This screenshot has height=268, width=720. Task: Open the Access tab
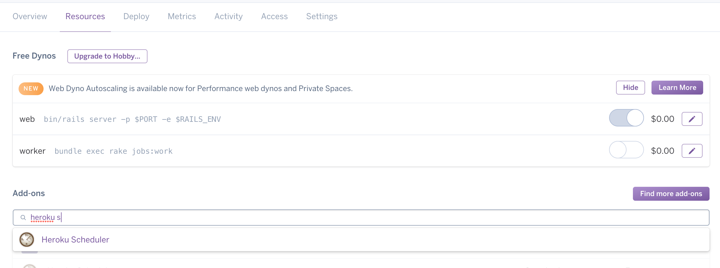click(x=274, y=16)
